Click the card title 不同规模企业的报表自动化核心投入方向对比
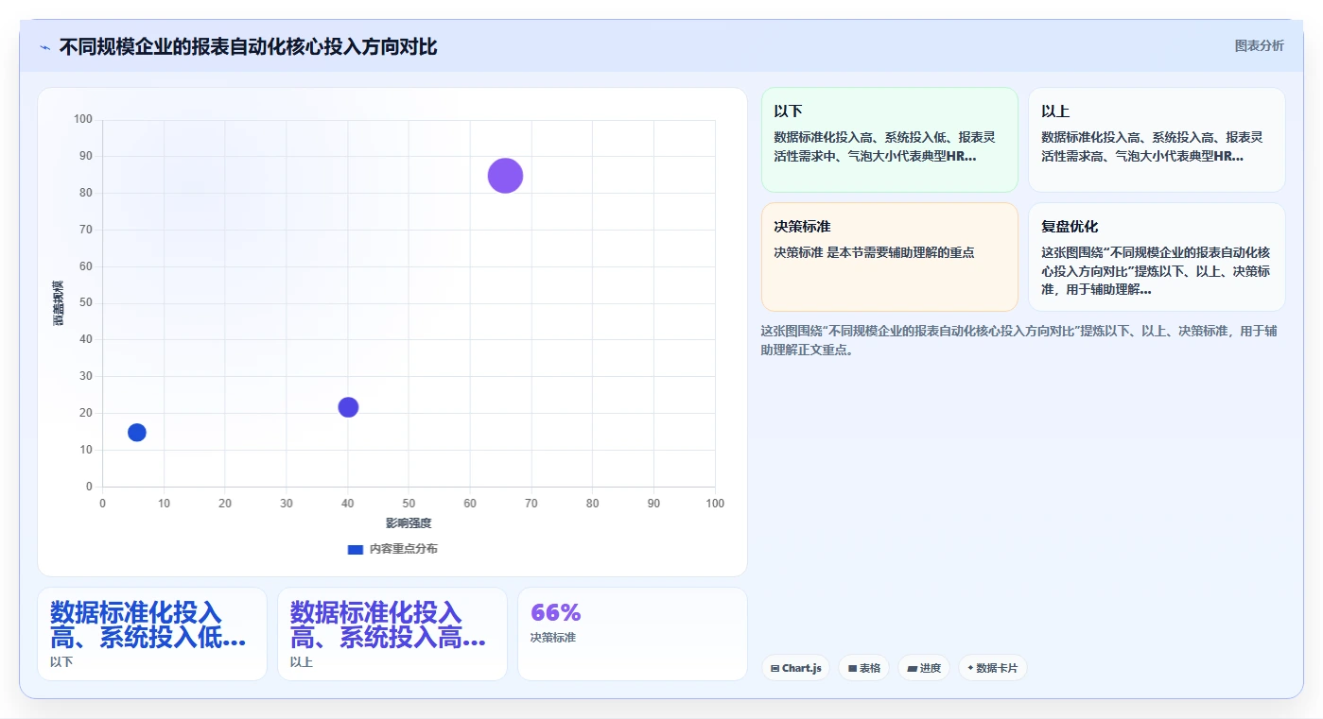This screenshot has height=719, width=1323. point(248,47)
